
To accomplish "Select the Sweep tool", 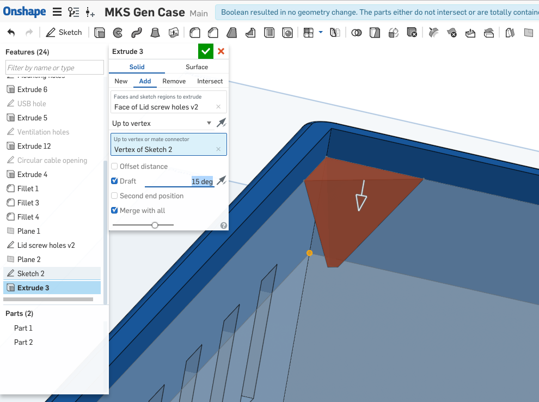I will 137,33.
